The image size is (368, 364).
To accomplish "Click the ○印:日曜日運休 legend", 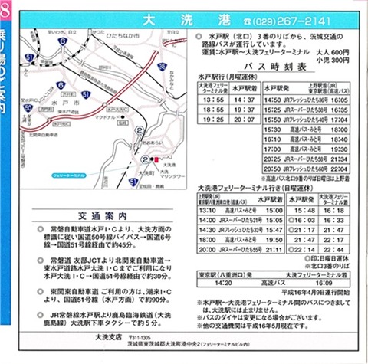I will (327, 258).
